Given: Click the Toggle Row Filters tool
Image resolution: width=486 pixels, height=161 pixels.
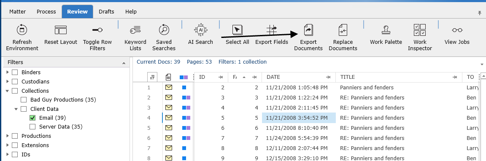Looking at the screenshot, I should tap(97, 30).
